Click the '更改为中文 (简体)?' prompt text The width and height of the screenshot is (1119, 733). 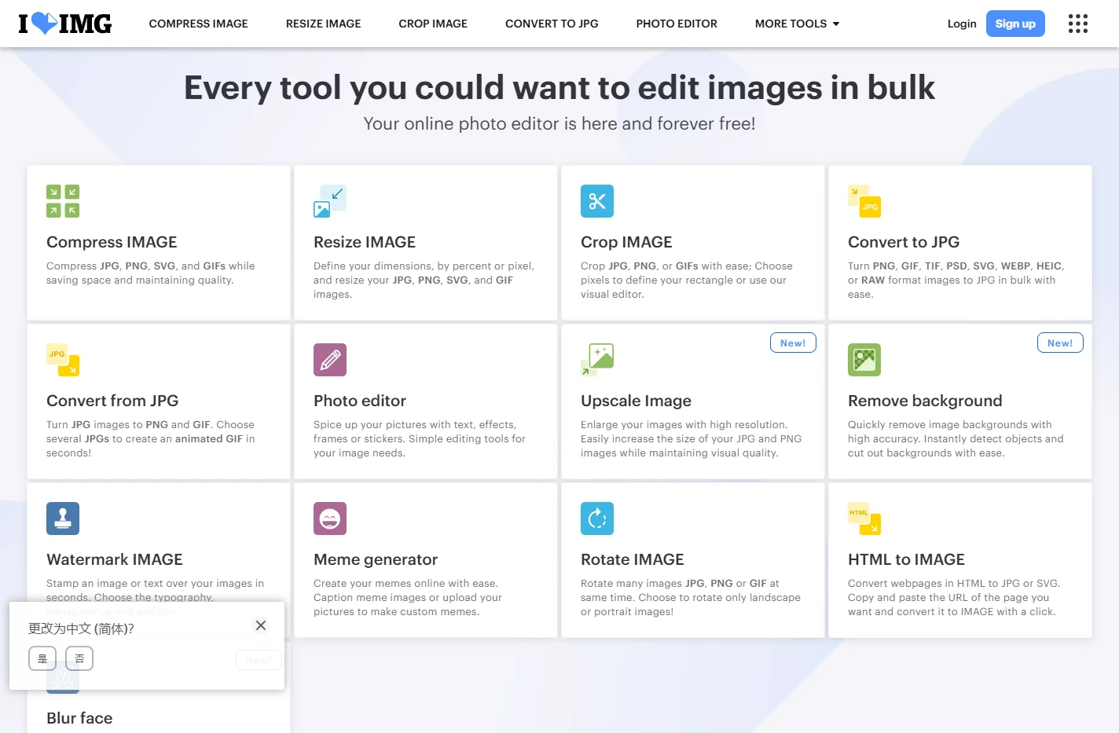81,629
